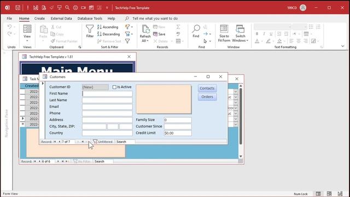Expand the Customize Quick Access Toolbar arrow
This screenshot has height=197, width=350.
pos(107,8)
